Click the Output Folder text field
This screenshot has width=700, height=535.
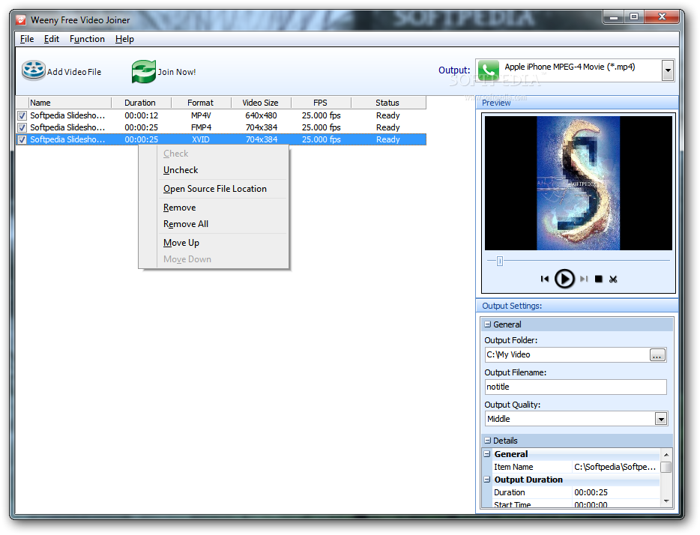(567, 354)
